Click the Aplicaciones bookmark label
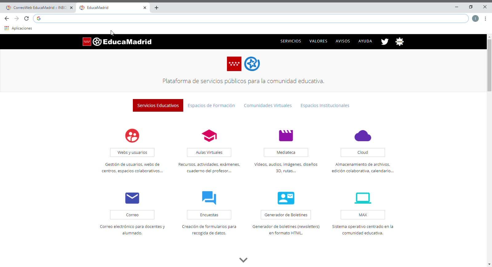492x267 pixels. [x=22, y=28]
